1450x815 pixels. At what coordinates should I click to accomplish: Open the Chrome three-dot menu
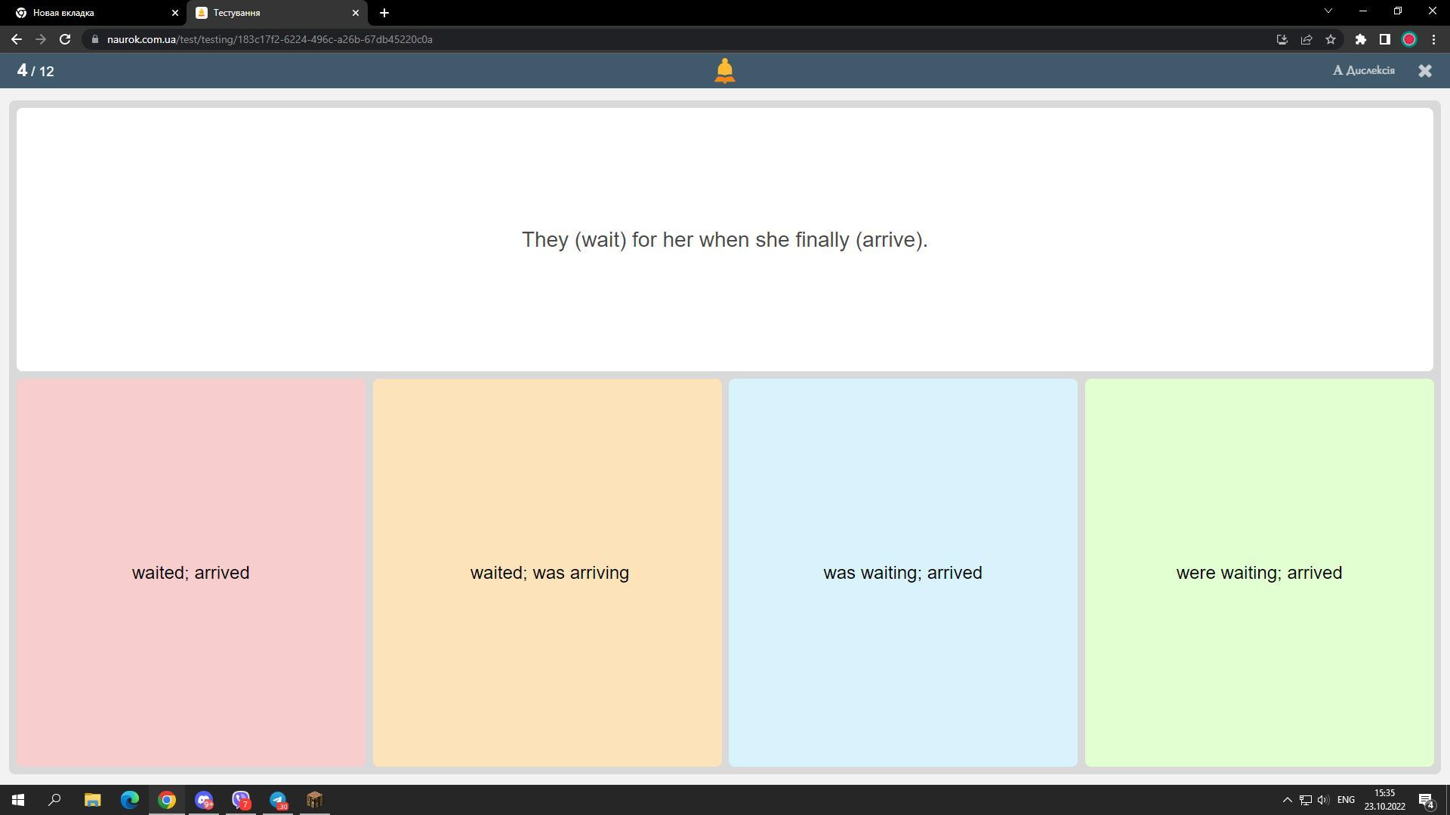(x=1433, y=39)
